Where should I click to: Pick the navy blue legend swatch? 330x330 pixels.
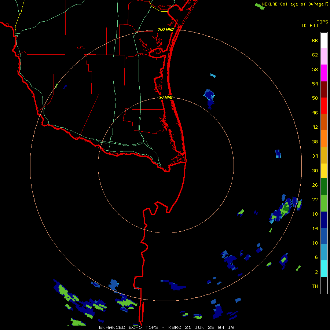click(324, 220)
